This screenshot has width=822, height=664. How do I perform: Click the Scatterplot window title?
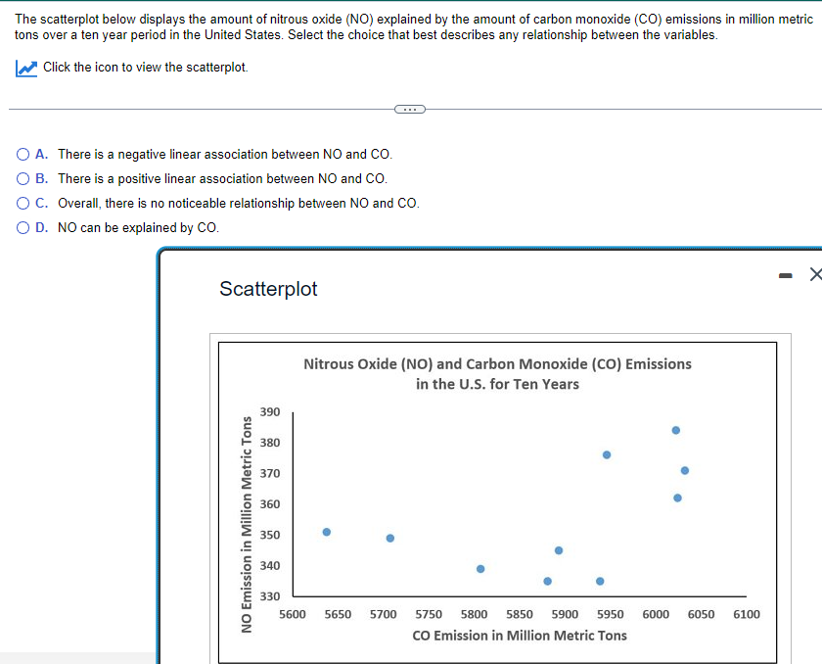(268, 289)
